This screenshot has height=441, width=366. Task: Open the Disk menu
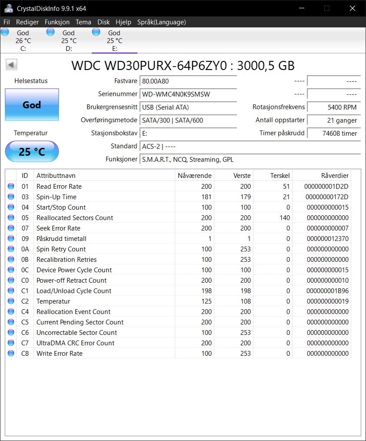pos(103,22)
